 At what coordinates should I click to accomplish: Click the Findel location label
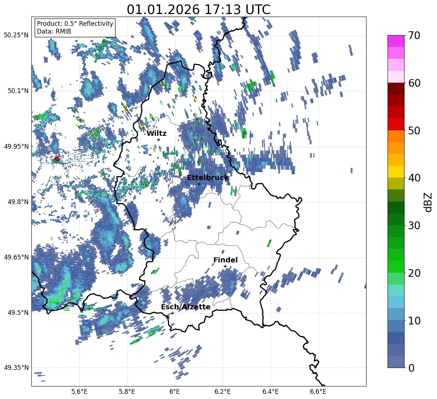[226, 260]
